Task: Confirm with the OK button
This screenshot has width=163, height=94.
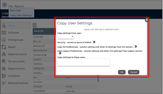Action: 122,72
